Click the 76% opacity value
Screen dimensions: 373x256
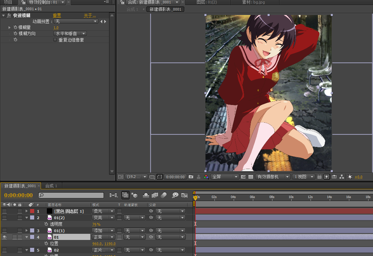[96, 224]
